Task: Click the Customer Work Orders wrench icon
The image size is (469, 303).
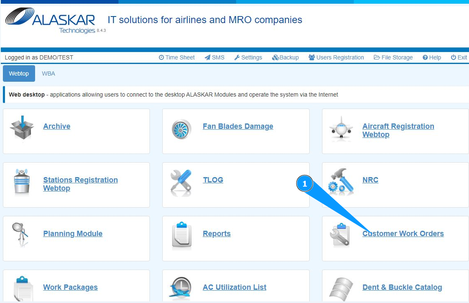Action: [340, 235]
